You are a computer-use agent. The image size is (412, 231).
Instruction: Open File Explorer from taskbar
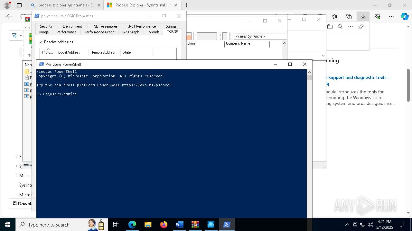pyautogui.click(x=148, y=225)
